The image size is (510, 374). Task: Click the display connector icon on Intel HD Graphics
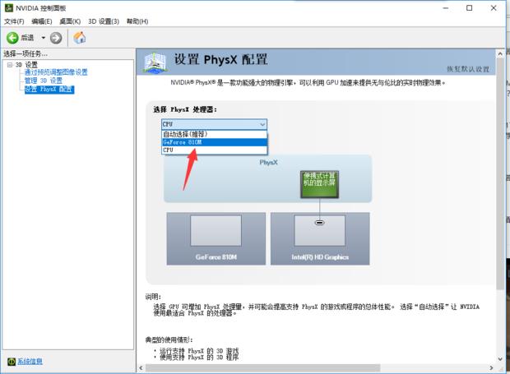point(319,223)
